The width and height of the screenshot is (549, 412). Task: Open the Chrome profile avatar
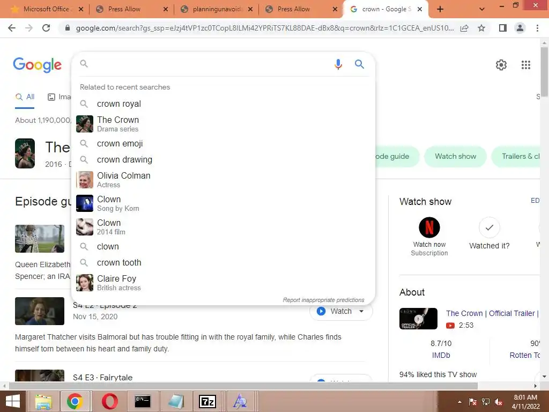520,28
